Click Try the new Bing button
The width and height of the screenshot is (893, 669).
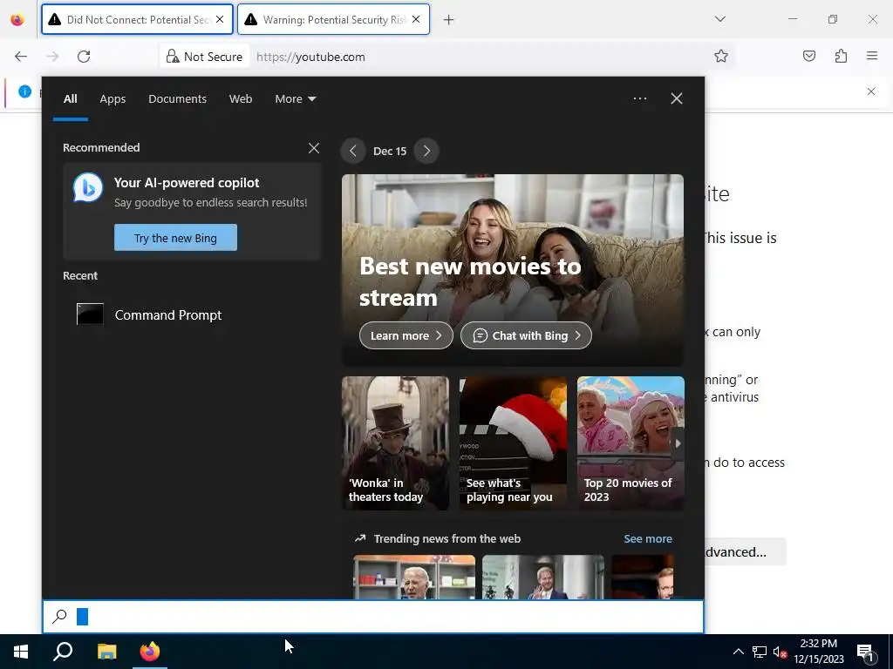click(x=175, y=238)
